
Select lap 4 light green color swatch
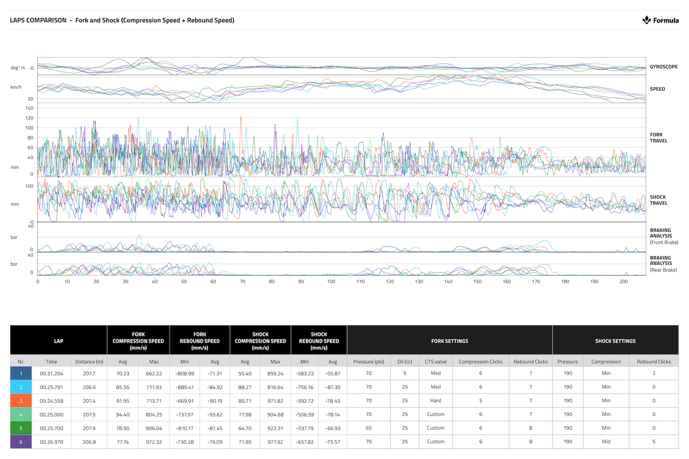pyautogui.click(x=21, y=415)
